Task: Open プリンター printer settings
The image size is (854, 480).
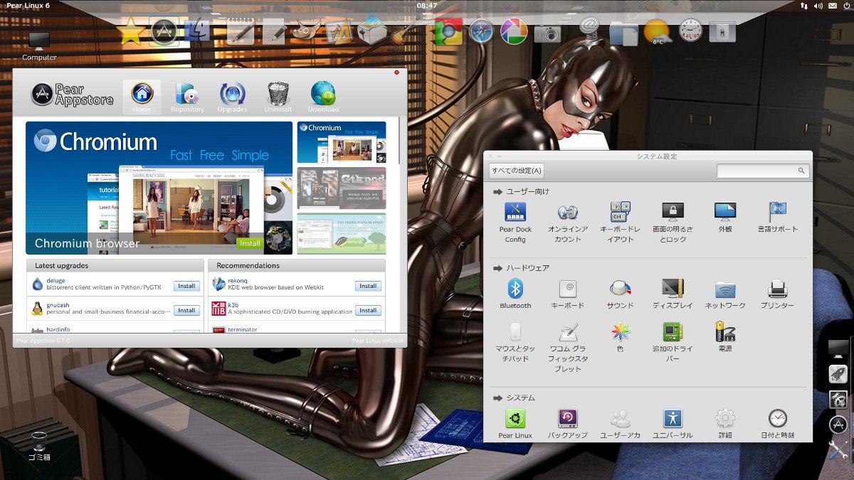Action: click(x=778, y=294)
